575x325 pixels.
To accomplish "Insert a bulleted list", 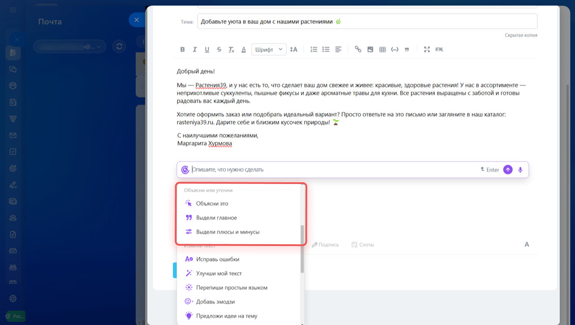I will coord(326,49).
